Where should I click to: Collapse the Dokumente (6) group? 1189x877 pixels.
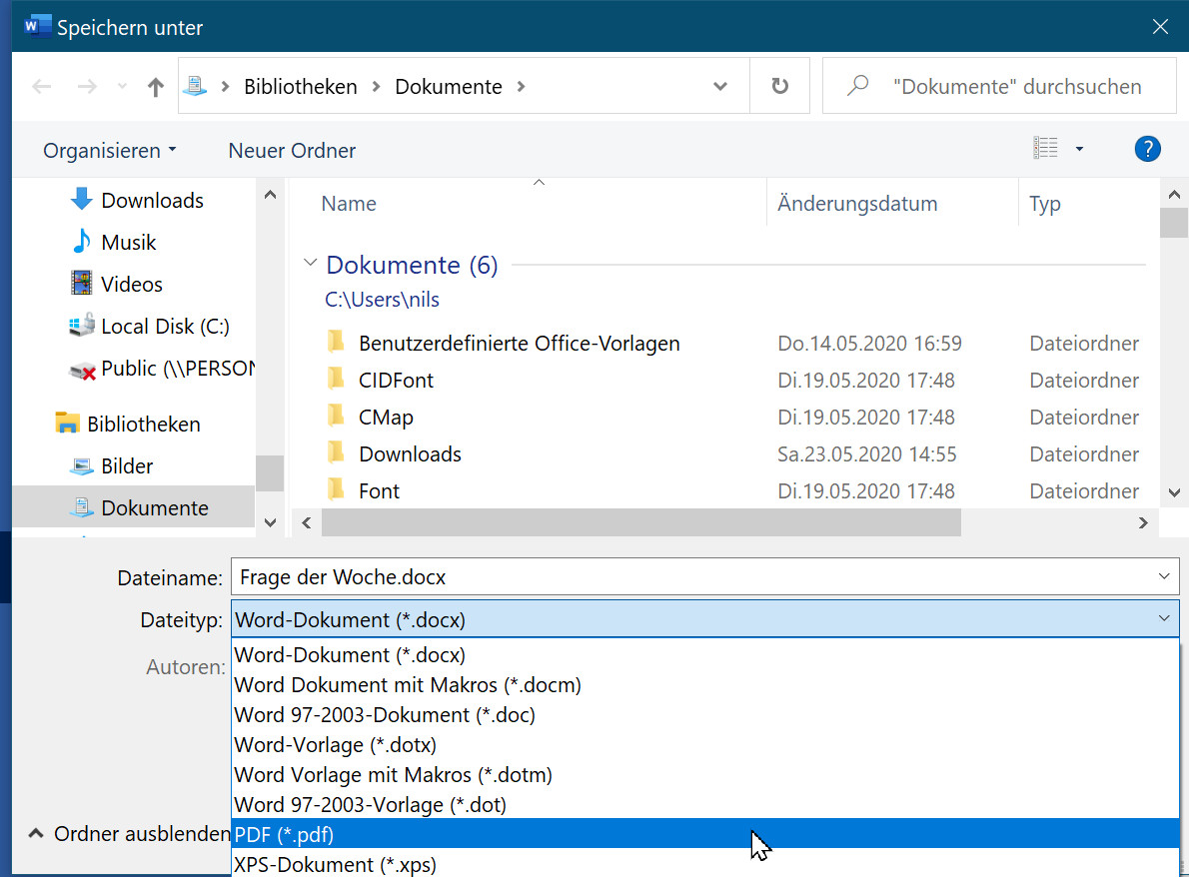click(309, 265)
